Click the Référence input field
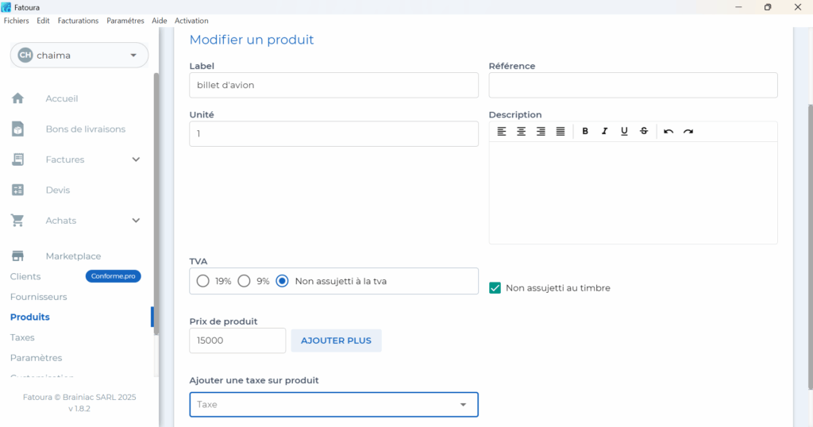Image resolution: width=813 pixels, height=427 pixels. point(633,85)
